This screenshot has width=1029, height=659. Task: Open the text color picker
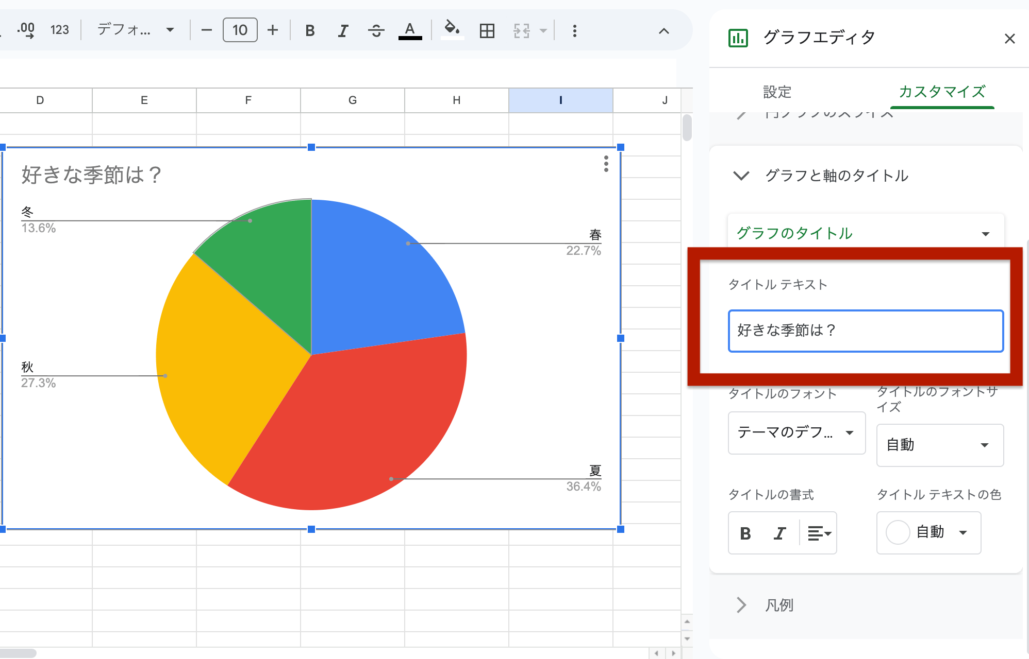pos(409,30)
